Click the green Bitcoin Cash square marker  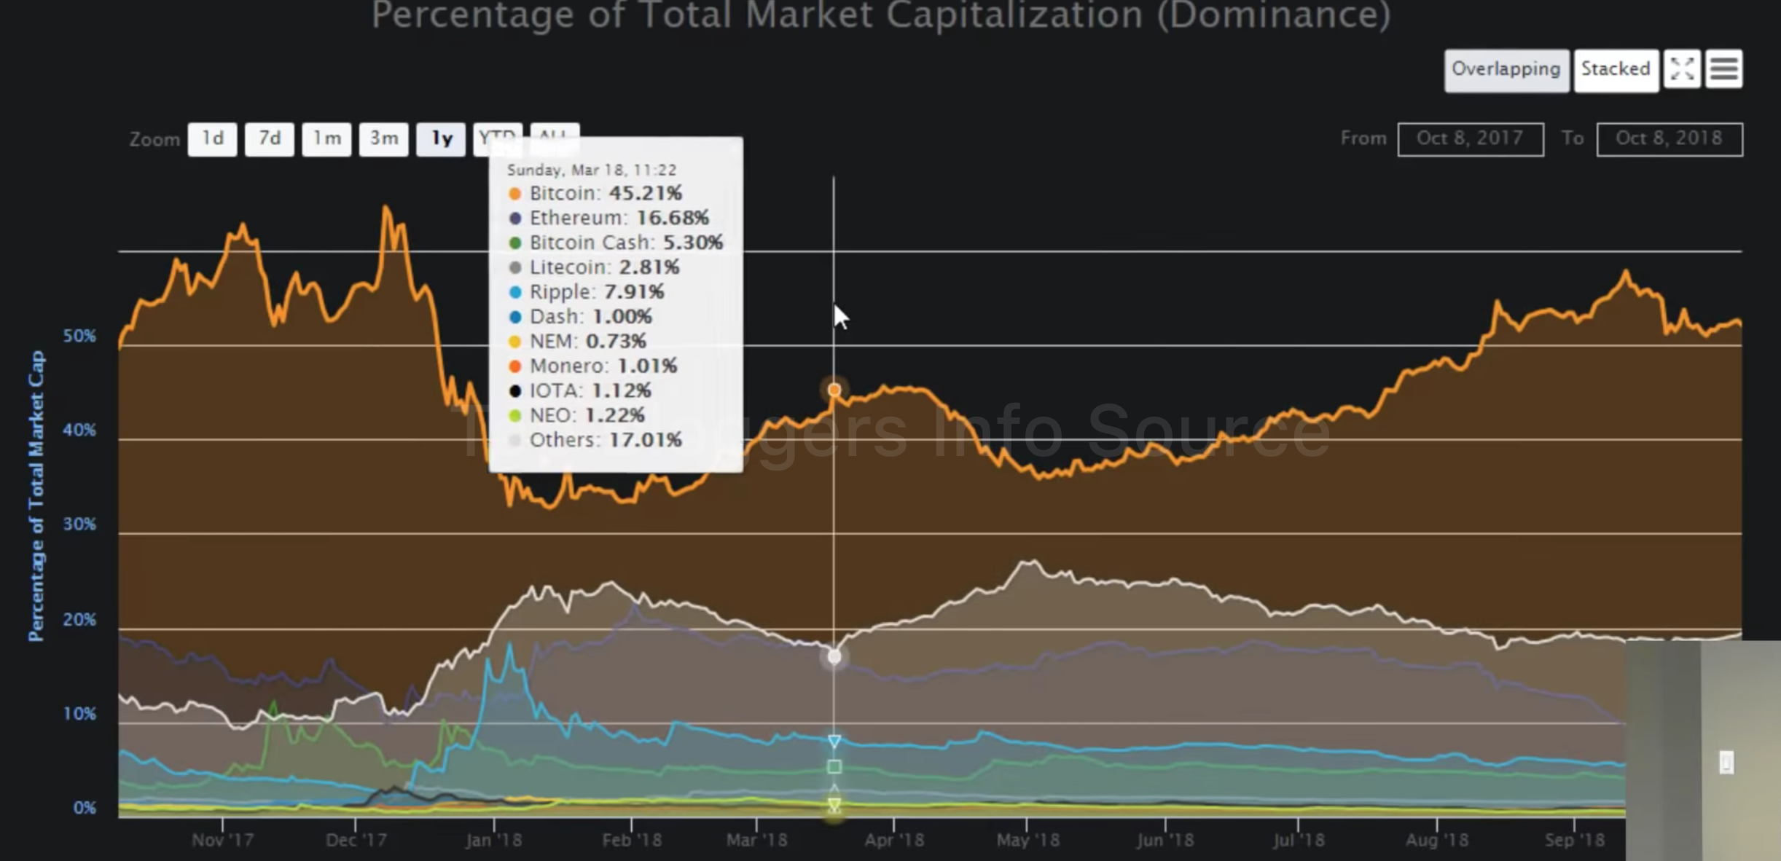(x=834, y=766)
